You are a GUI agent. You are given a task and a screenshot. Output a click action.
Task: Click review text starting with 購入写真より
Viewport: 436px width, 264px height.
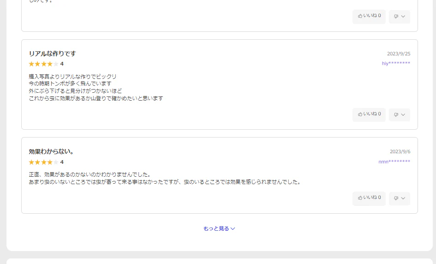pyautogui.click(x=72, y=77)
